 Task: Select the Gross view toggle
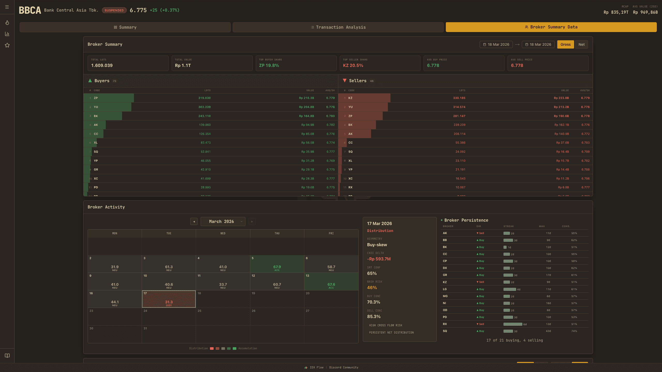point(566,44)
